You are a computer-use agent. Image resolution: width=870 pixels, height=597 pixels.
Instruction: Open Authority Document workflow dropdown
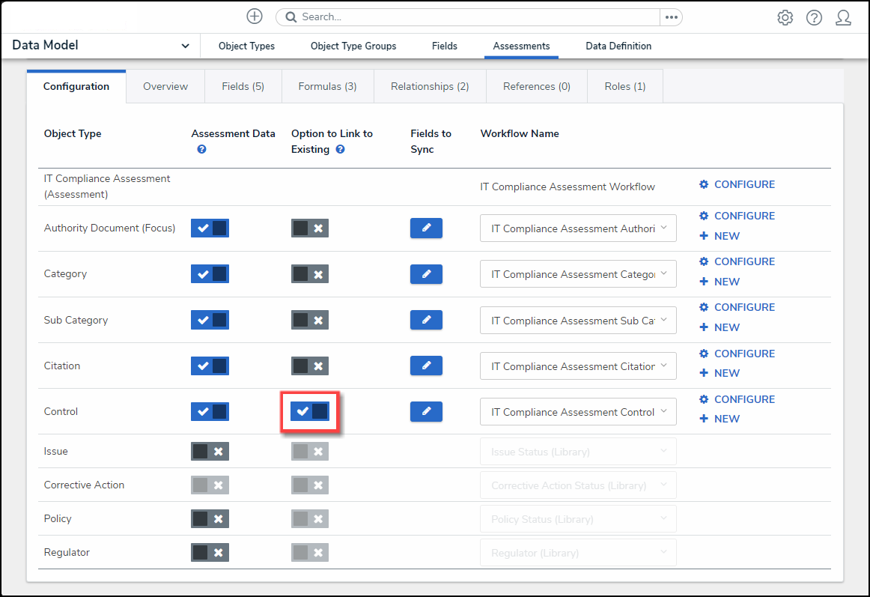[577, 228]
